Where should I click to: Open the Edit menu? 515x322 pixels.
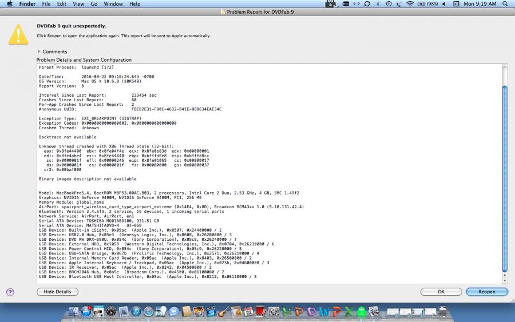[x=62, y=4]
